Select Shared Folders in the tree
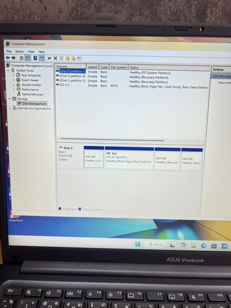The width and height of the screenshot is (231, 308). coord(31,85)
